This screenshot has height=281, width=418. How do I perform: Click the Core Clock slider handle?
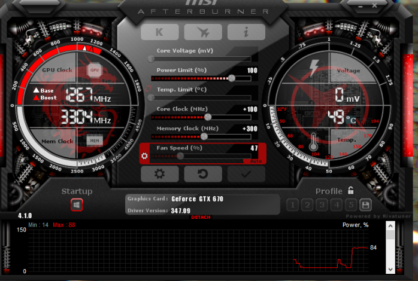[x=208, y=117]
